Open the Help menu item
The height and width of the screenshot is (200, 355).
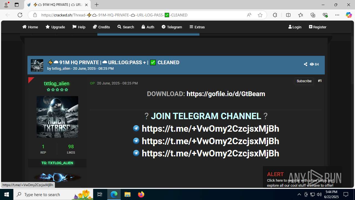(79, 27)
